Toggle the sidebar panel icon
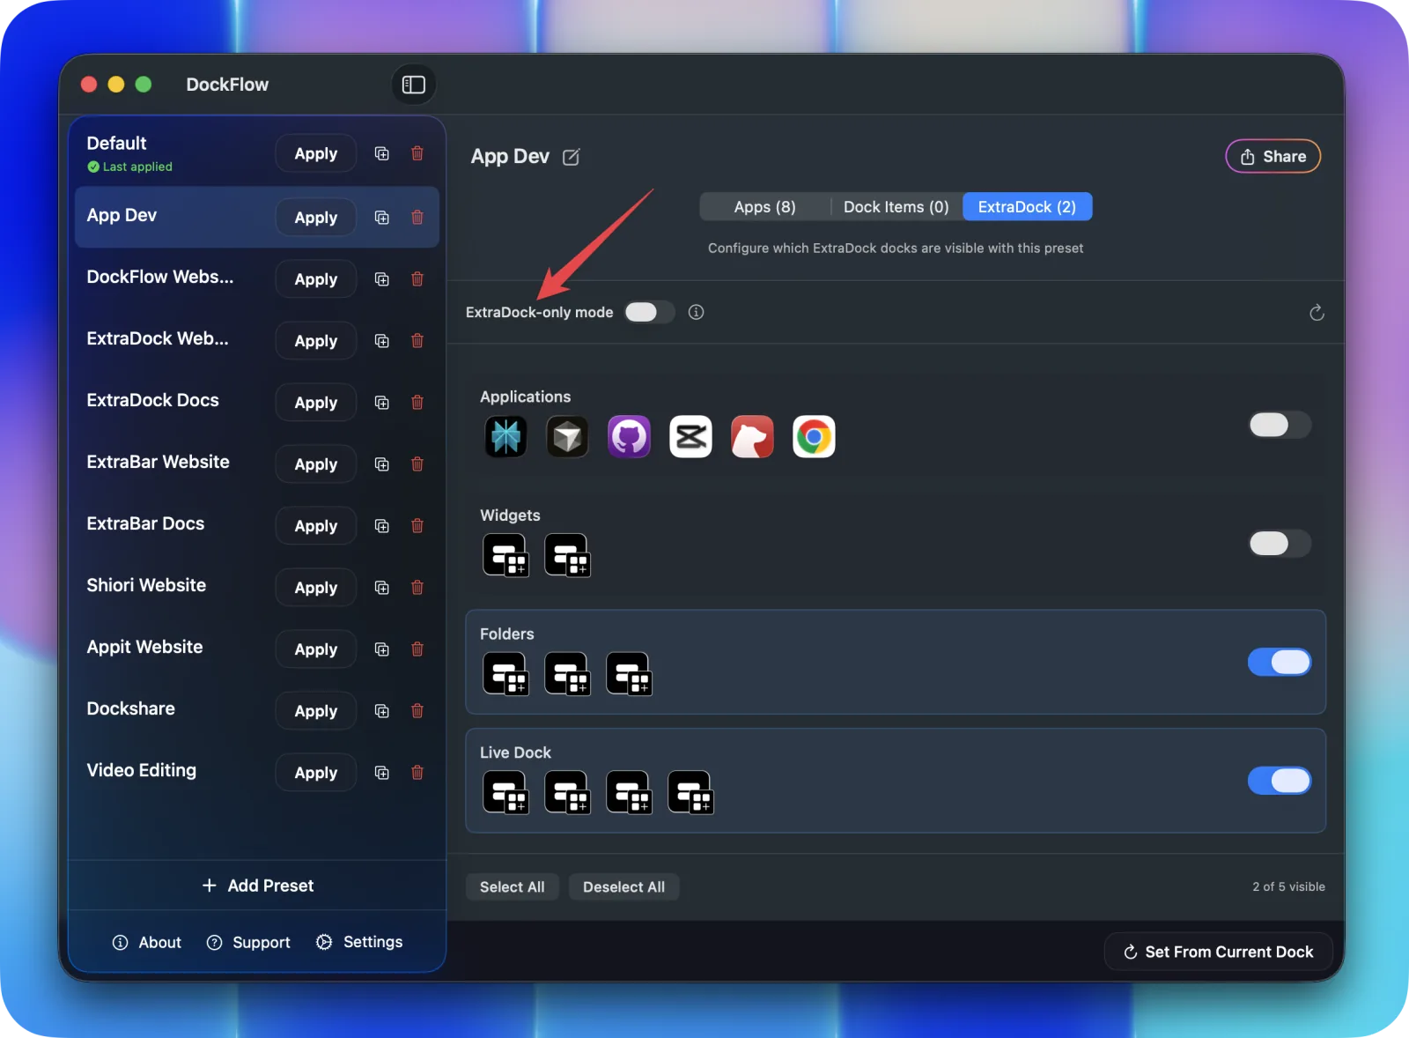 click(x=413, y=85)
